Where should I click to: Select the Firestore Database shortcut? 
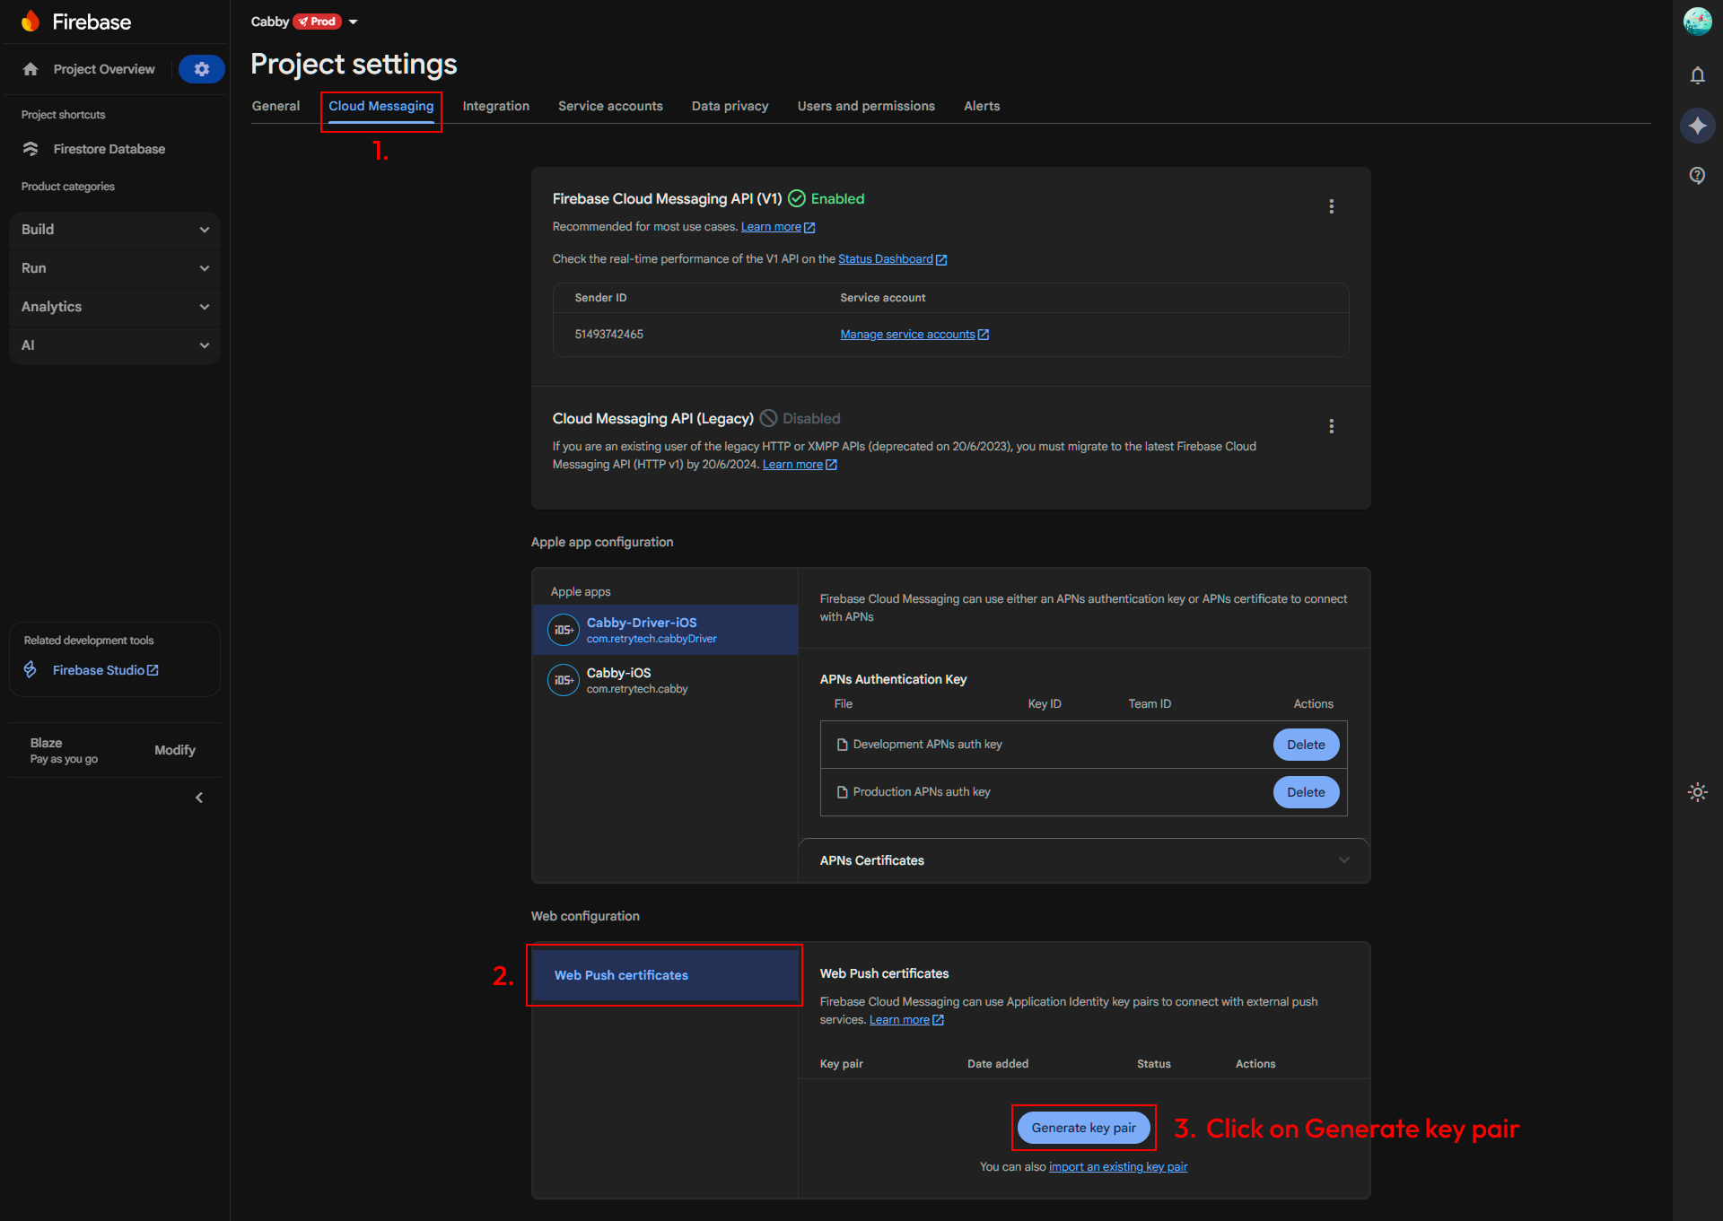[x=109, y=149]
